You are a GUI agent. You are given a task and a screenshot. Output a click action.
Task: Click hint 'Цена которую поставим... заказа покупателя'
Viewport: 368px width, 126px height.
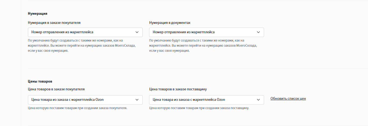(78, 108)
